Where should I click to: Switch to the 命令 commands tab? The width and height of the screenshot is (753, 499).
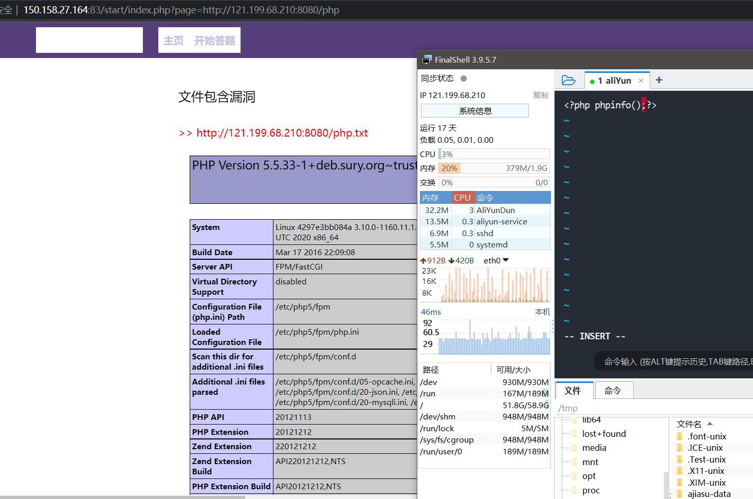click(613, 391)
